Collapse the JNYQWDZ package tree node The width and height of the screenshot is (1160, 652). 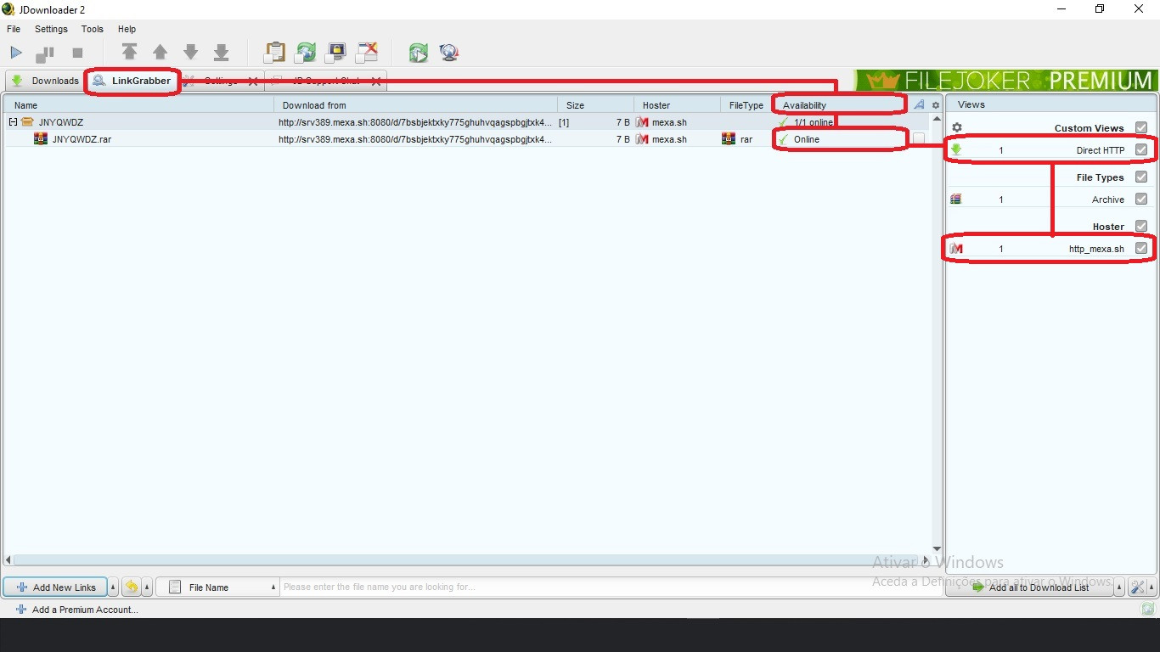pos(13,122)
